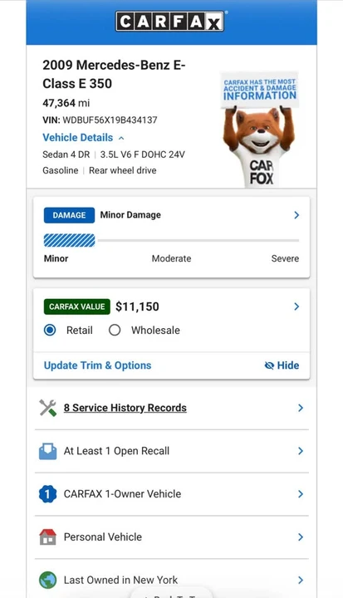This screenshot has height=598, width=343.
Task: Expand the Minor Damage card chevron
Action: [296, 215]
